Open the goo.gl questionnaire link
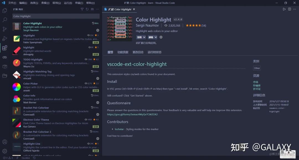 coord(132,114)
